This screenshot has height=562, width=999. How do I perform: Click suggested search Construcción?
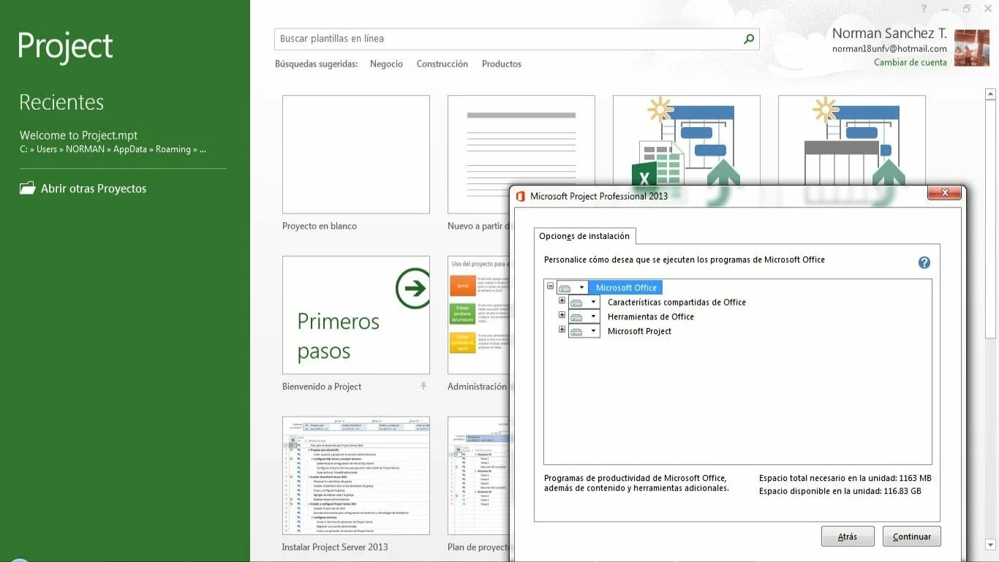point(442,64)
